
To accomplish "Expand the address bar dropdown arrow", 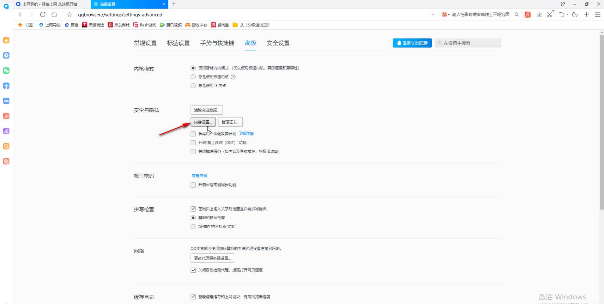I will pyautogui.click(x=433, y=14).
